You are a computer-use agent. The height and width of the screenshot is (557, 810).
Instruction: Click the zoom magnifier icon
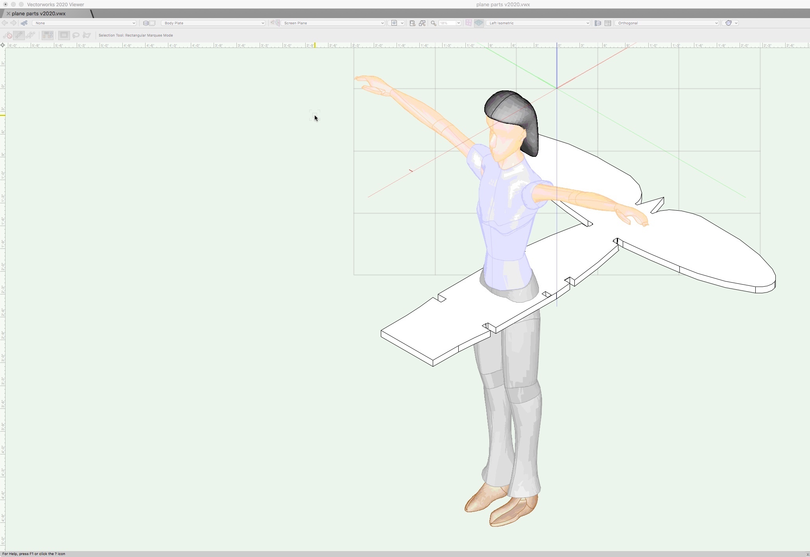click(434, 23)
